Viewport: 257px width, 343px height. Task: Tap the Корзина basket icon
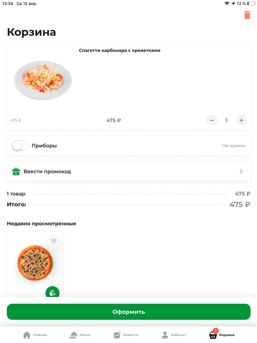[212, 335]
